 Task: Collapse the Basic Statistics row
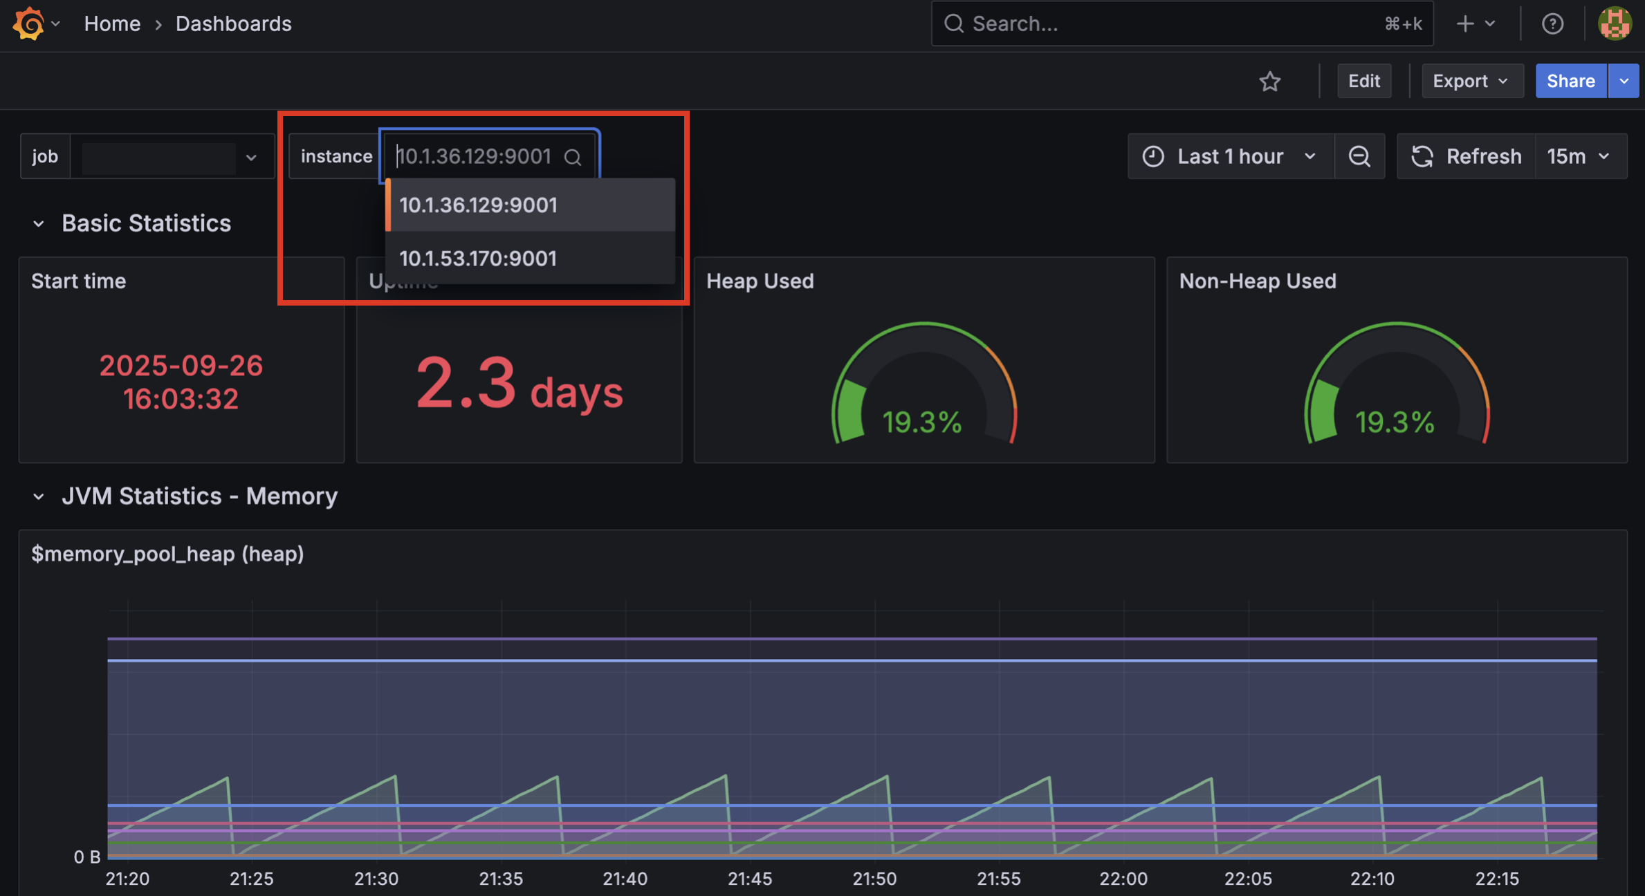click(39, 224)
